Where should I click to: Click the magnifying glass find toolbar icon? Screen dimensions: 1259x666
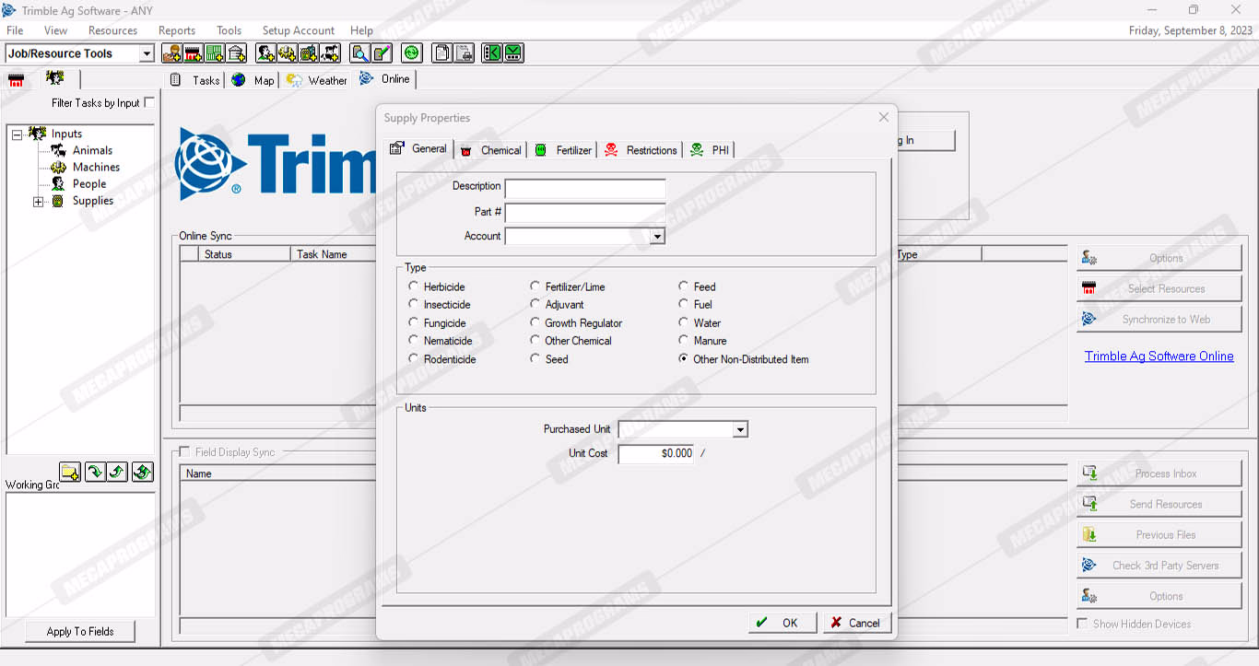click(x=360, y=53)
